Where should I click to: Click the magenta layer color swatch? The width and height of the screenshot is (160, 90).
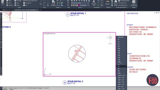[x=79, y=5]
